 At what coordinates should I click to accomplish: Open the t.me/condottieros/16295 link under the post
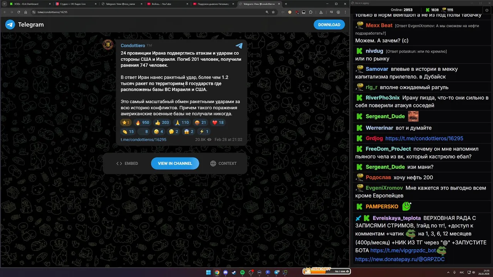click(143, 140)
